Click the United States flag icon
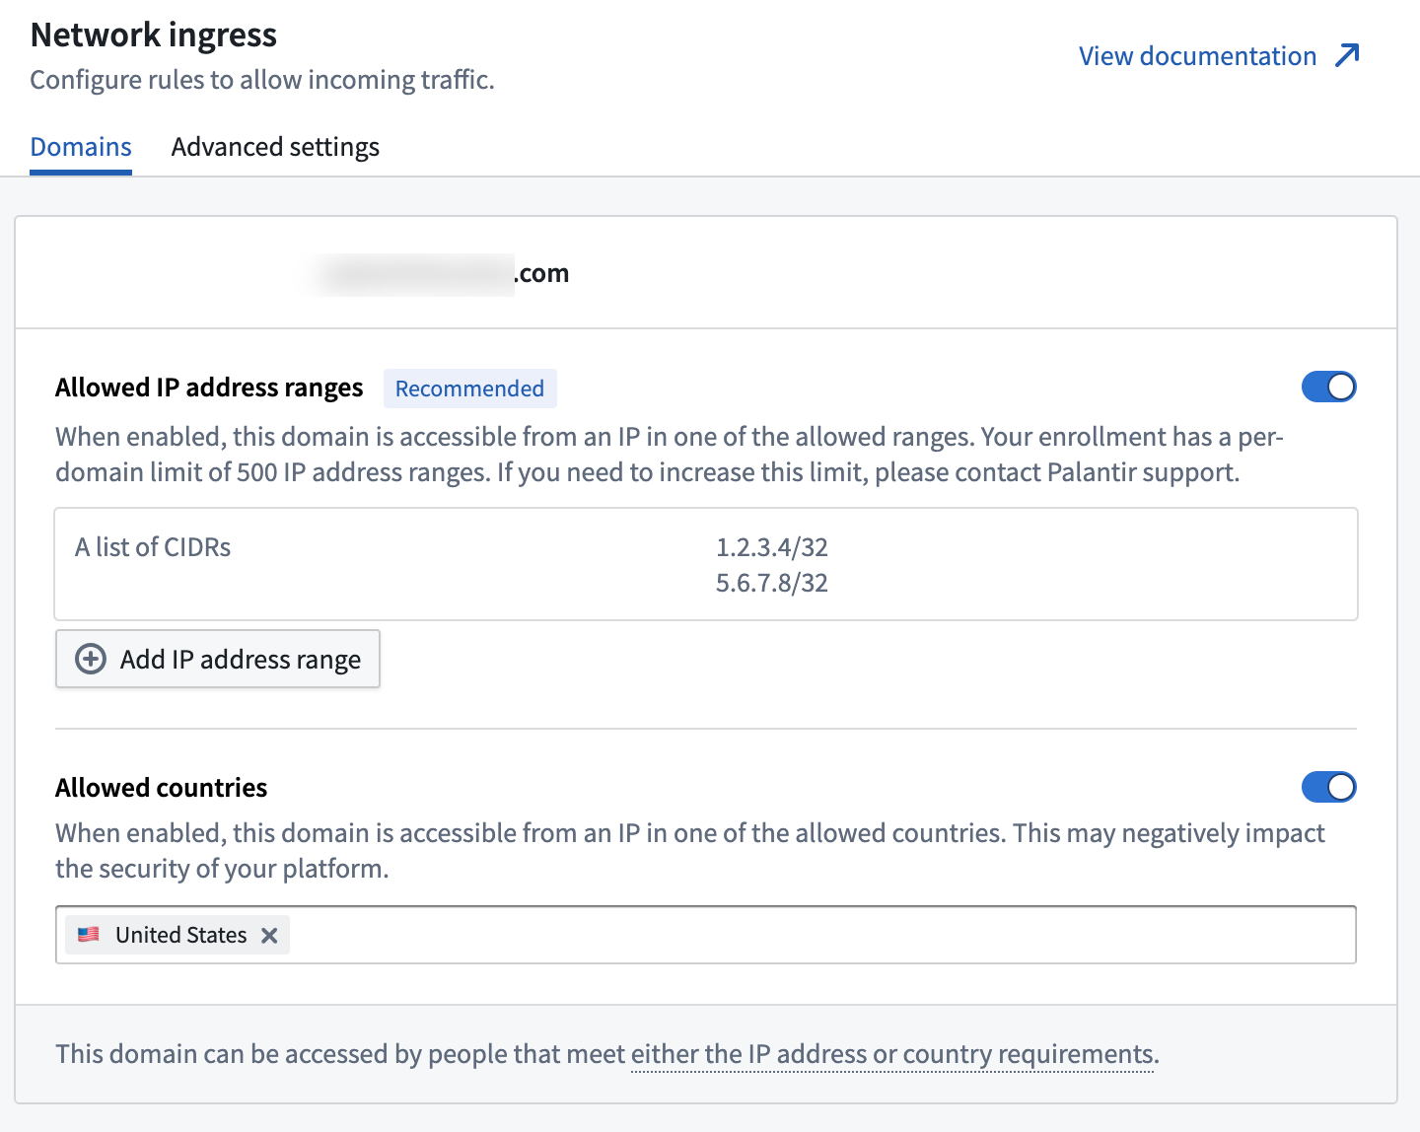 click(x=89, y=934)
